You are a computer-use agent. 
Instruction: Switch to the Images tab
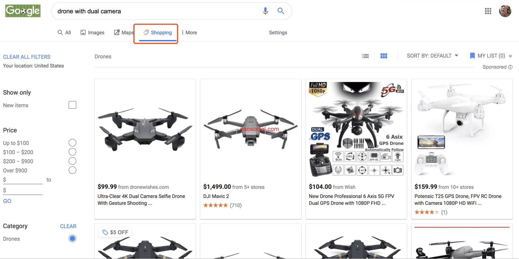(x=92, y=32)
